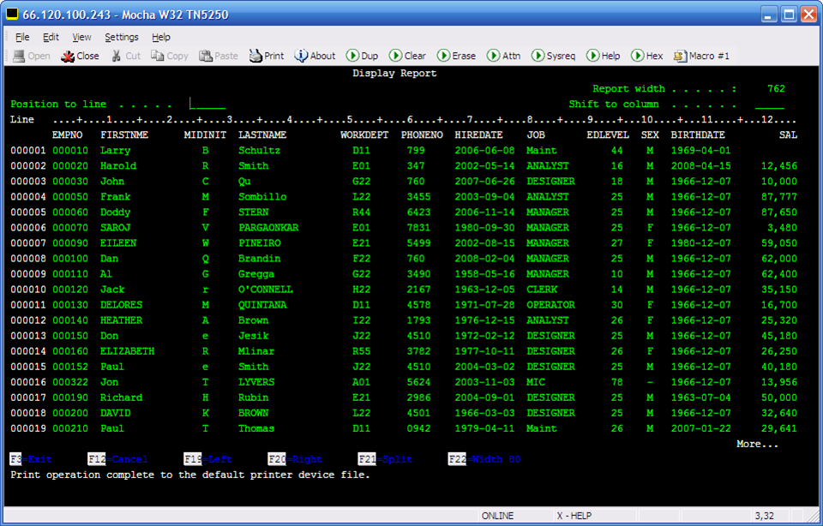Screen dimensions: 823x526
Task: Minimize the Mocha TN5250 window
Action: coord(769,15)
